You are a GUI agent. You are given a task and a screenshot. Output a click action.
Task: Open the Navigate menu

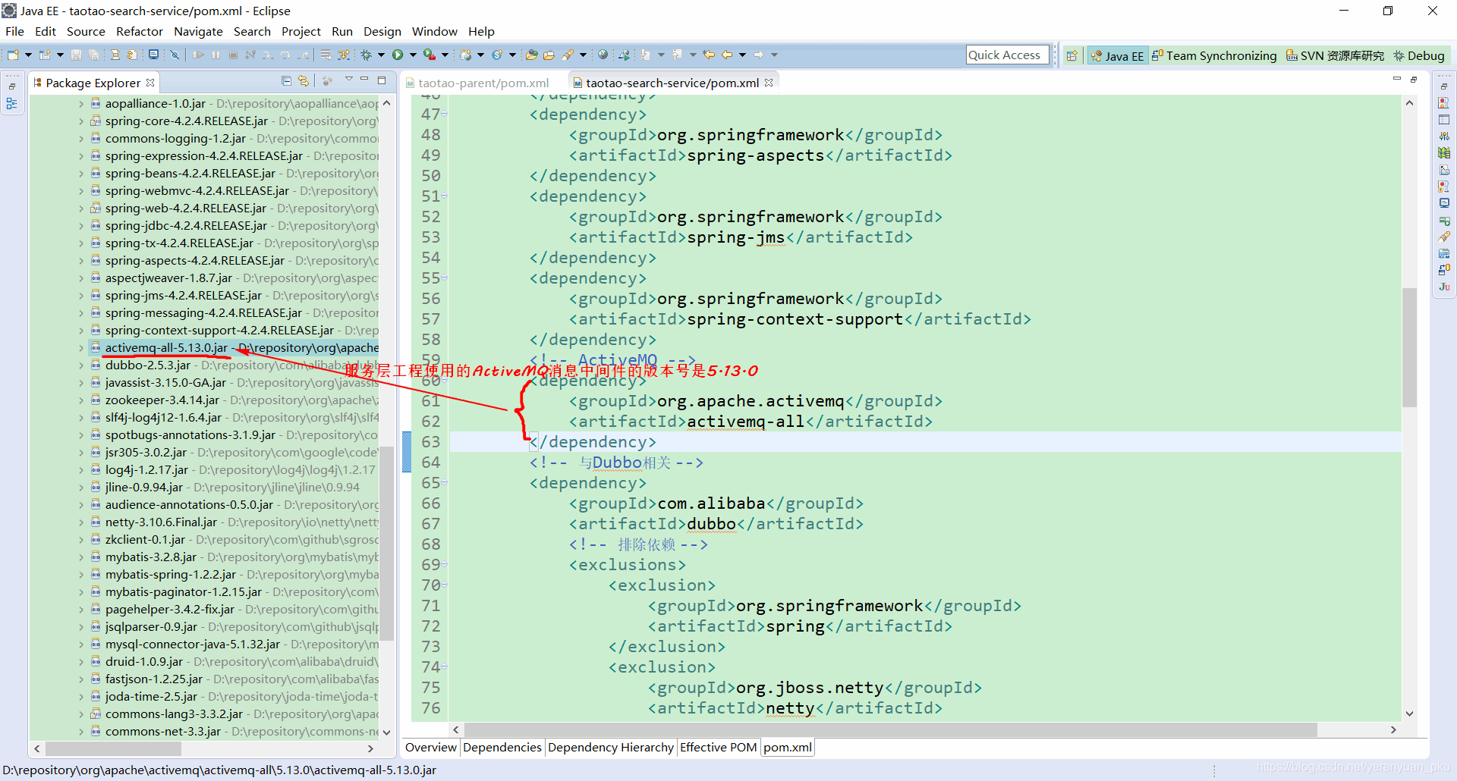[198, 31]
